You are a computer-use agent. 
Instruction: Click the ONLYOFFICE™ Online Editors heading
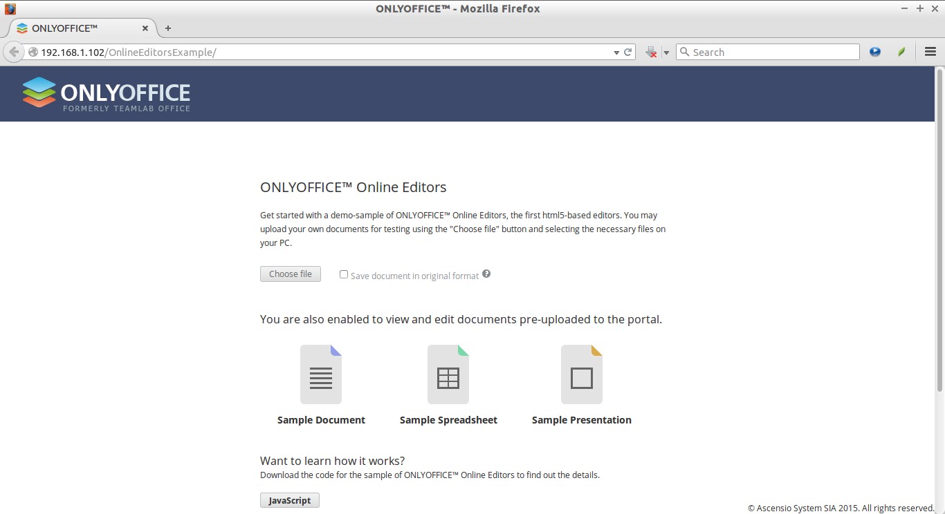pos(353,187)
